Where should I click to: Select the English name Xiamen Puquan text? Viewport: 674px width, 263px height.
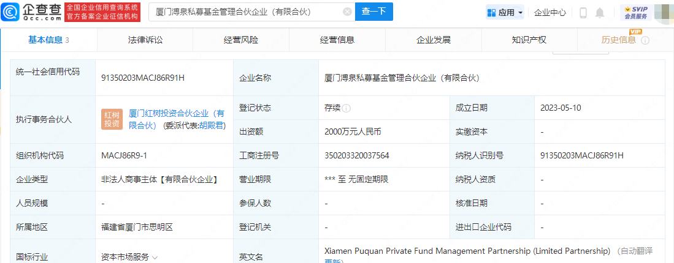tap(467, 251)
